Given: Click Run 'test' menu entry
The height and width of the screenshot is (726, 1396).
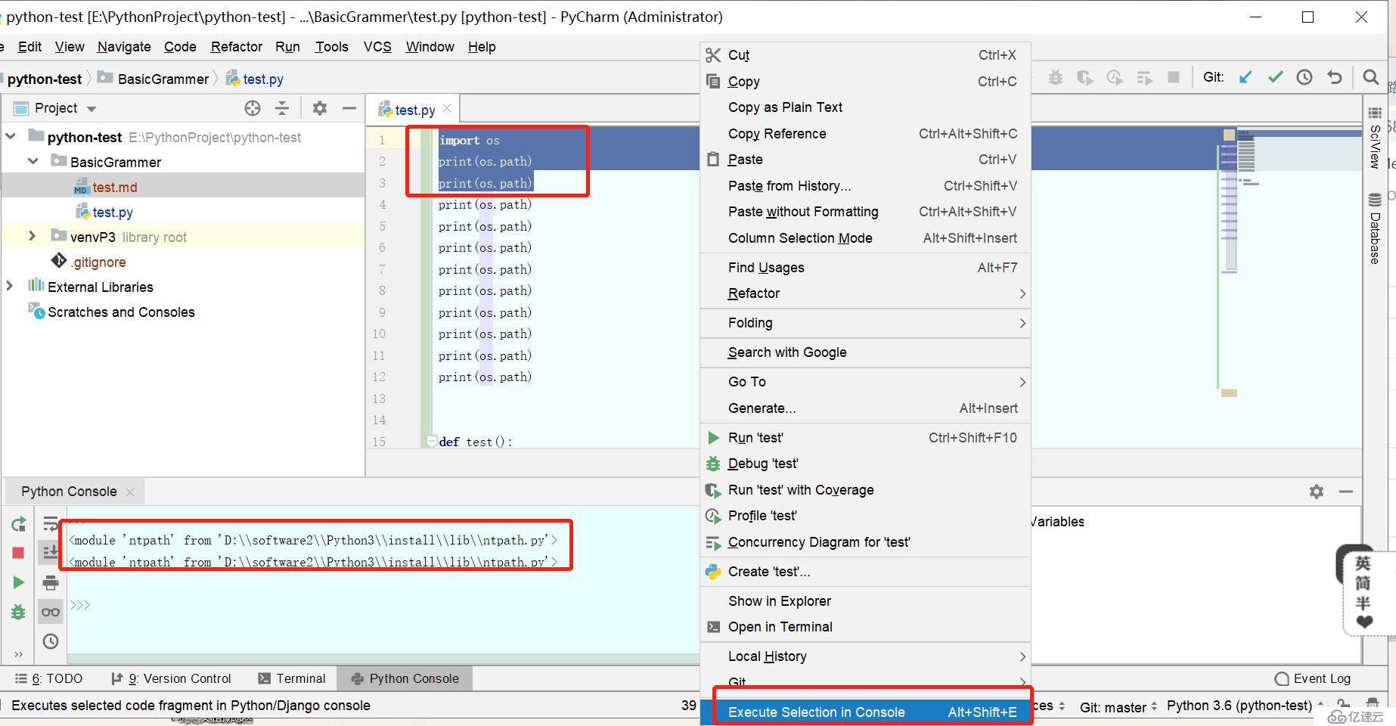Looking at the screenshot, I should tap(865, 438).
